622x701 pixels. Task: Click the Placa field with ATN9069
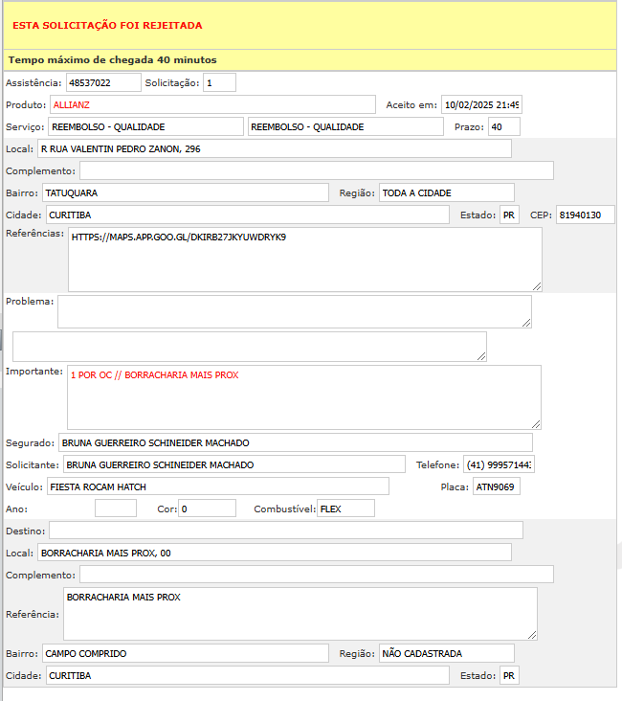496,486
